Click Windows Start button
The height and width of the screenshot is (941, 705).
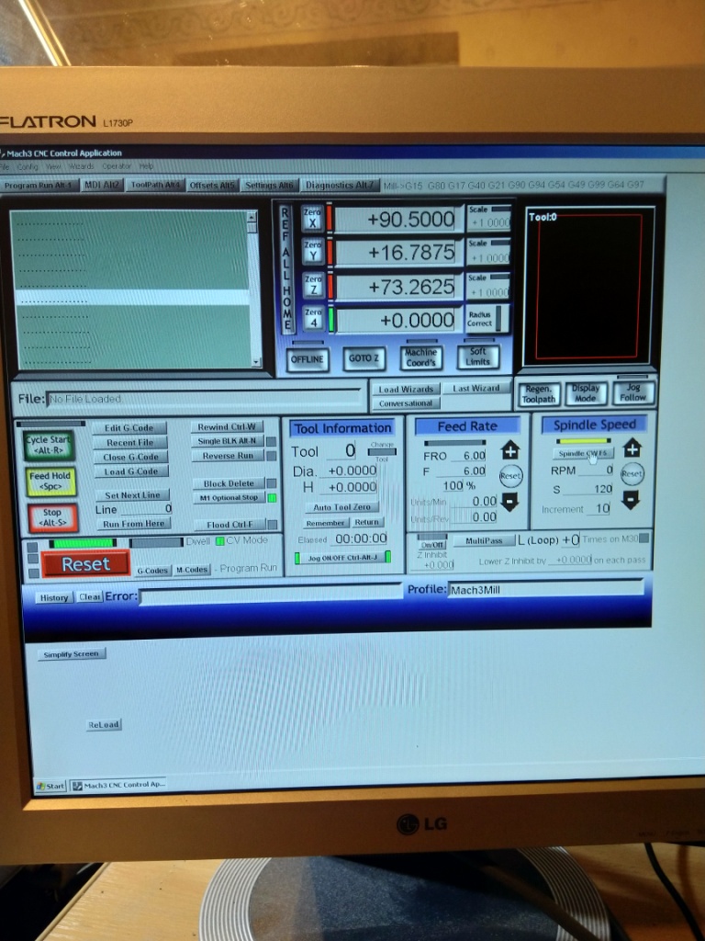tap(50, 787)
